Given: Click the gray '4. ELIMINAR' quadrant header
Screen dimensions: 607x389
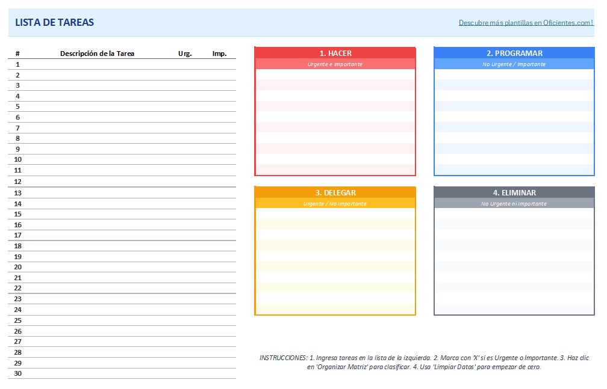Looking at the screenshot, I should point(514,192).
